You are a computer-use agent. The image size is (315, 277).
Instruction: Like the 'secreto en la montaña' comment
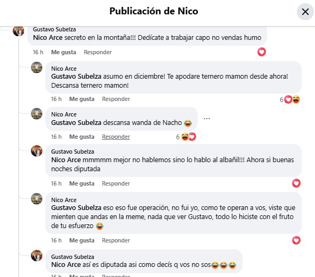pos(63,52)
